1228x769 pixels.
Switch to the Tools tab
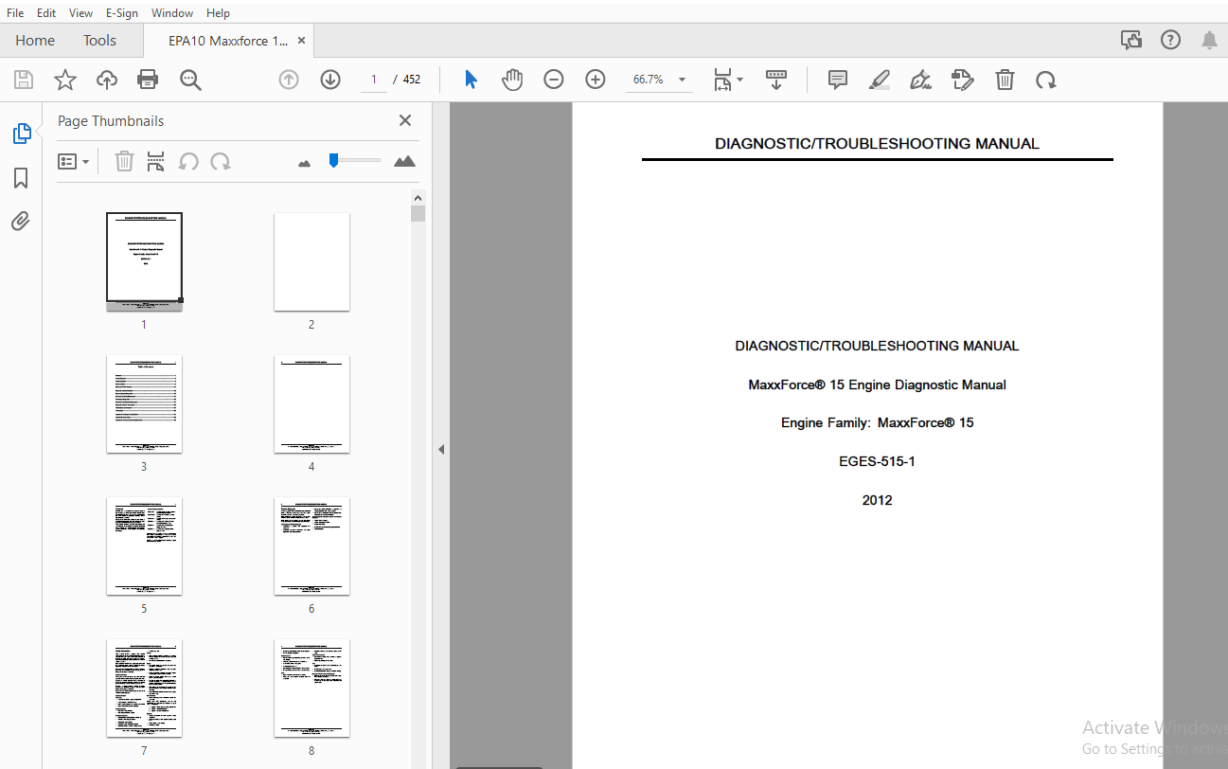[x=99, y=40]
